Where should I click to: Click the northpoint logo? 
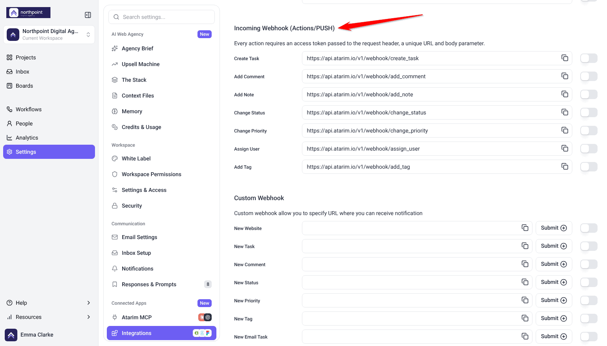click(x=28, y=13)
